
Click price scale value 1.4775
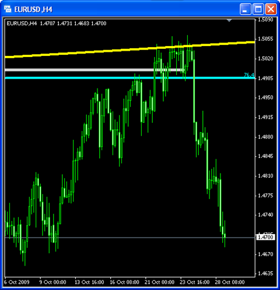(265, 196)
